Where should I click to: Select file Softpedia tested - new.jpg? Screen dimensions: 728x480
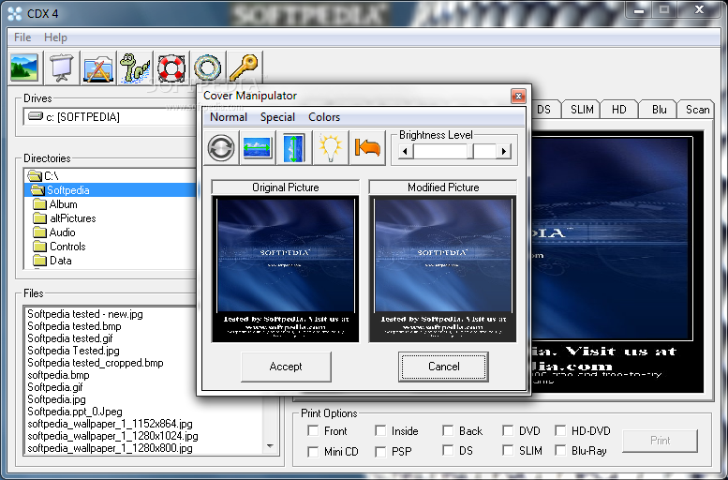pyautogui.click(x=85, y=314)
